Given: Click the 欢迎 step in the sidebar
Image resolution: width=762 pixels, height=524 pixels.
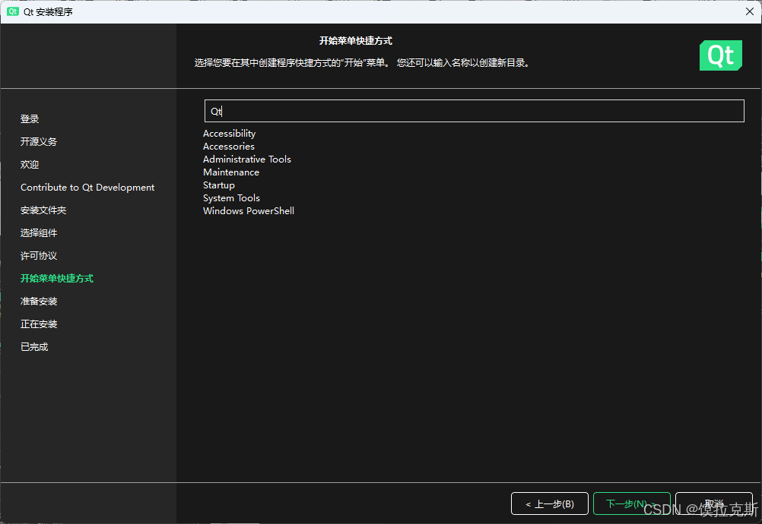Looking at the screenshot, I should 30,165.
